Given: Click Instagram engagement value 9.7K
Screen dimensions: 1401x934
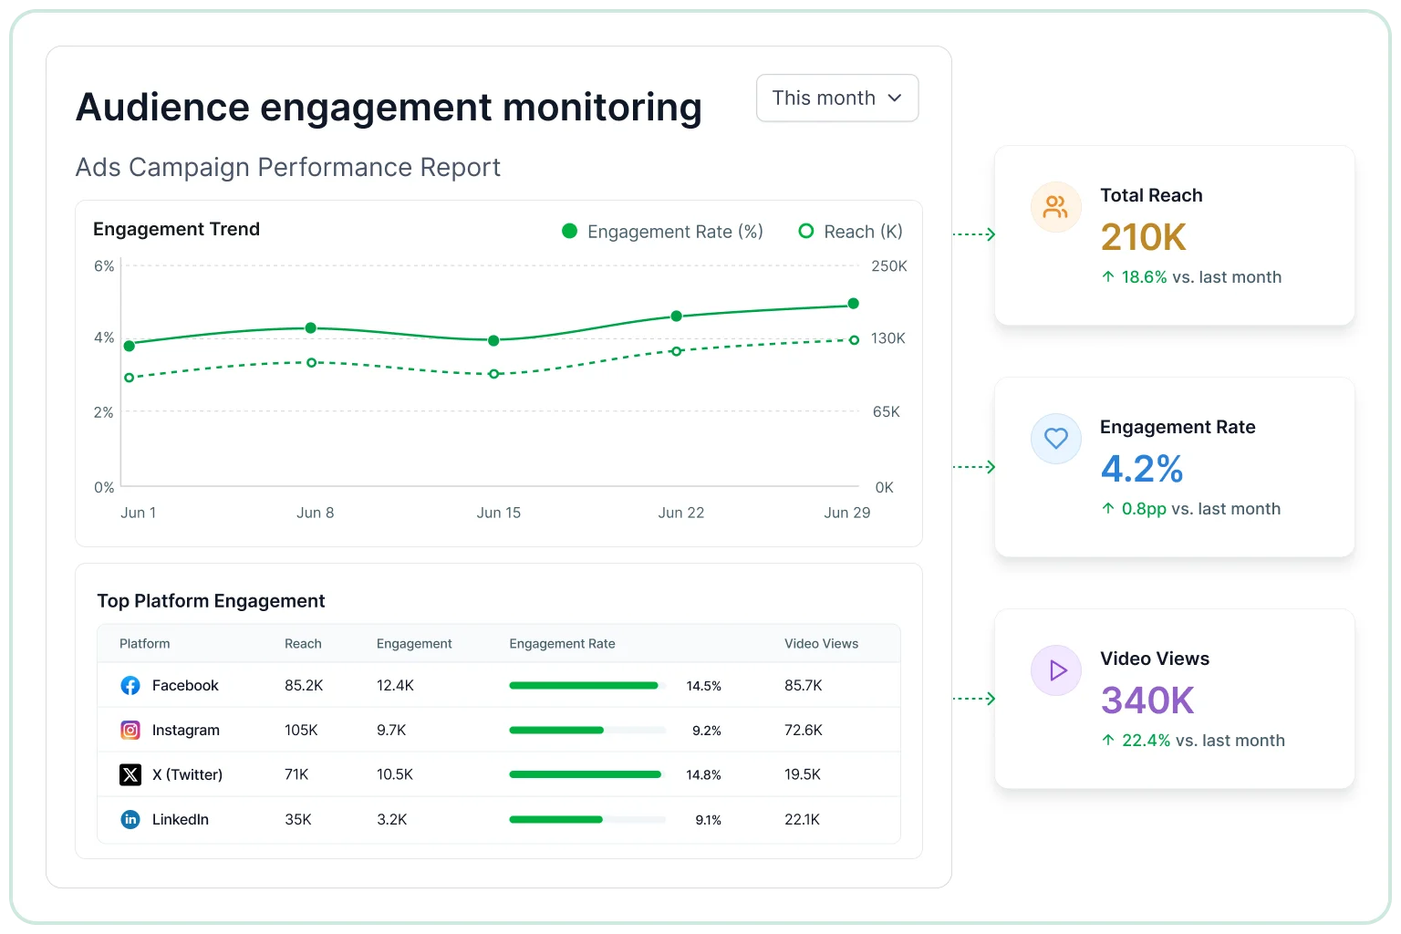Looking at the screenshot, I should tap(391, 730).
